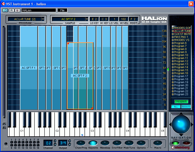
Task: Expand the CLN ST MUTE program tree item
Action: tap(173, 34)
